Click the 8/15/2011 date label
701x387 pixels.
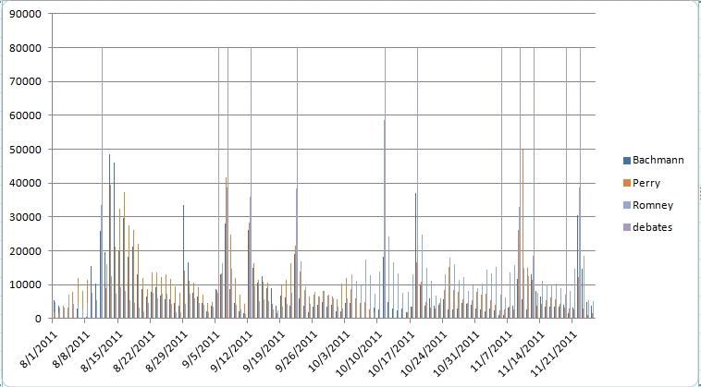point(103,349)
